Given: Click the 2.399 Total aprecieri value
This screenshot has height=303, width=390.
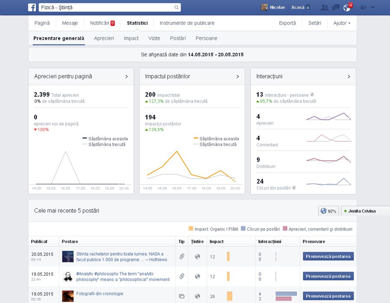Looking at the screenshot, I should click(42, 95).
